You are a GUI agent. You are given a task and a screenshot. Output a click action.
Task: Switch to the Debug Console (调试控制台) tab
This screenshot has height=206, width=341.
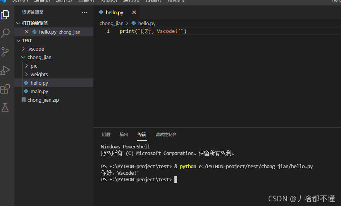tap(166, 134)
